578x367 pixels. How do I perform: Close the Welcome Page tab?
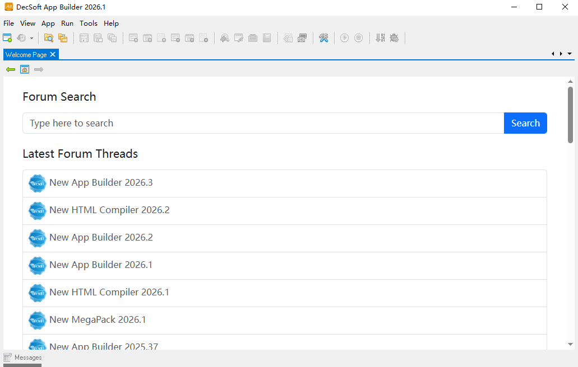point(53,54)
